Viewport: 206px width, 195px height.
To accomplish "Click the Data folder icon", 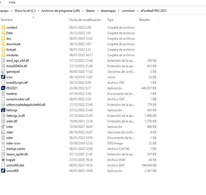I will (3, 33).
